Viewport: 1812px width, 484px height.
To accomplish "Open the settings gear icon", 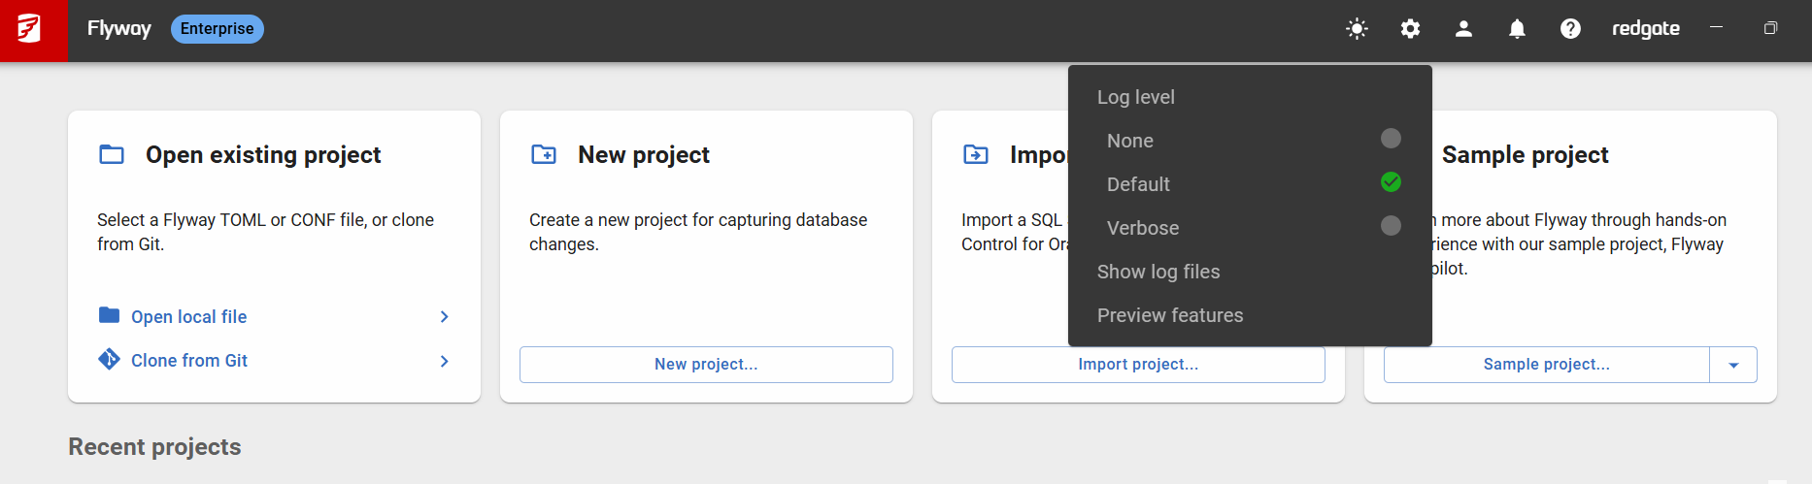I will (1410, 29).
